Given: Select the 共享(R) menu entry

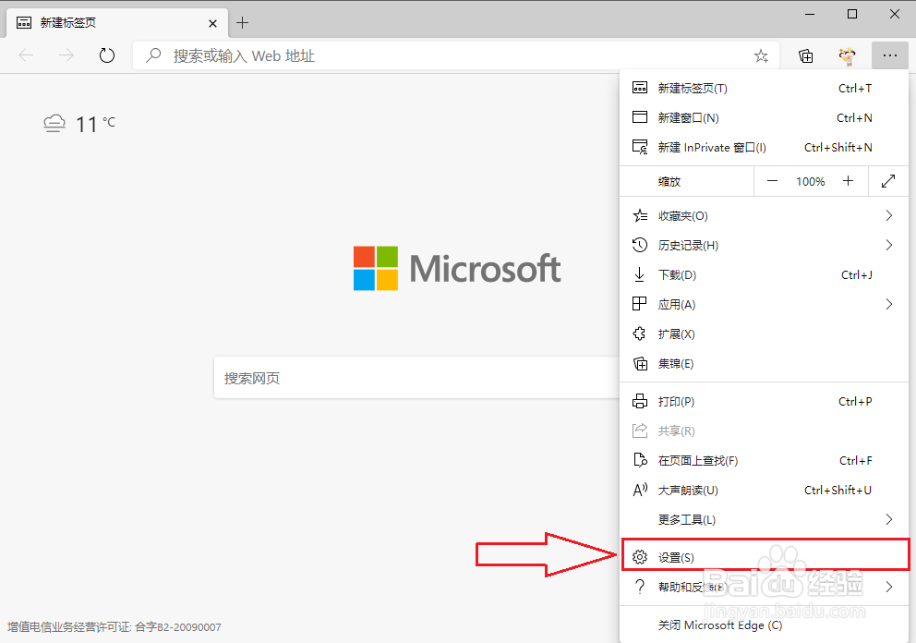Looking at the screenshot, I should 764,431.
